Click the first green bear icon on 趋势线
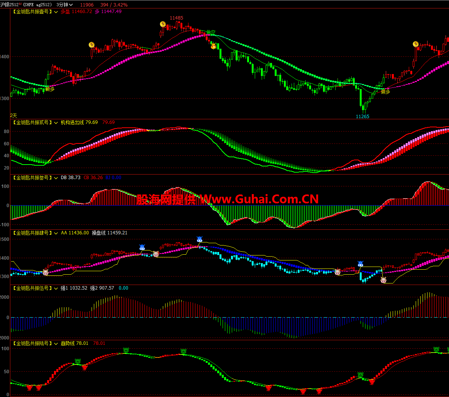Viewport: 449px width, 397px height. pos(78,361)
